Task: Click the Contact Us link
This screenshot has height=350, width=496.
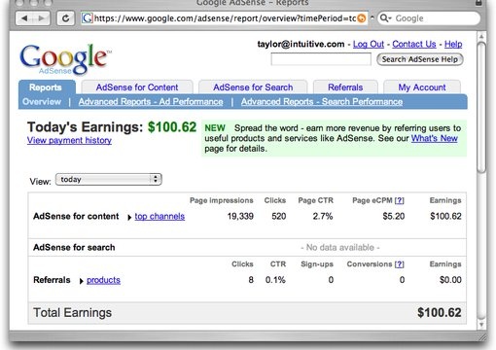Action: point(414,44)
